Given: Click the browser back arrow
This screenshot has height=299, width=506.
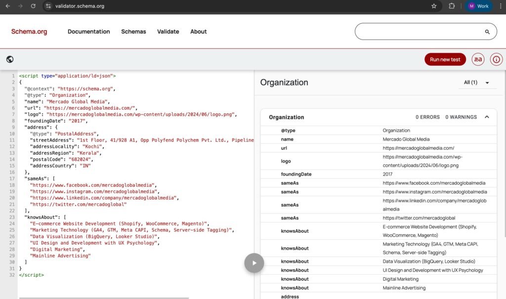Looking at the screenshot, I should coord(8,6).
